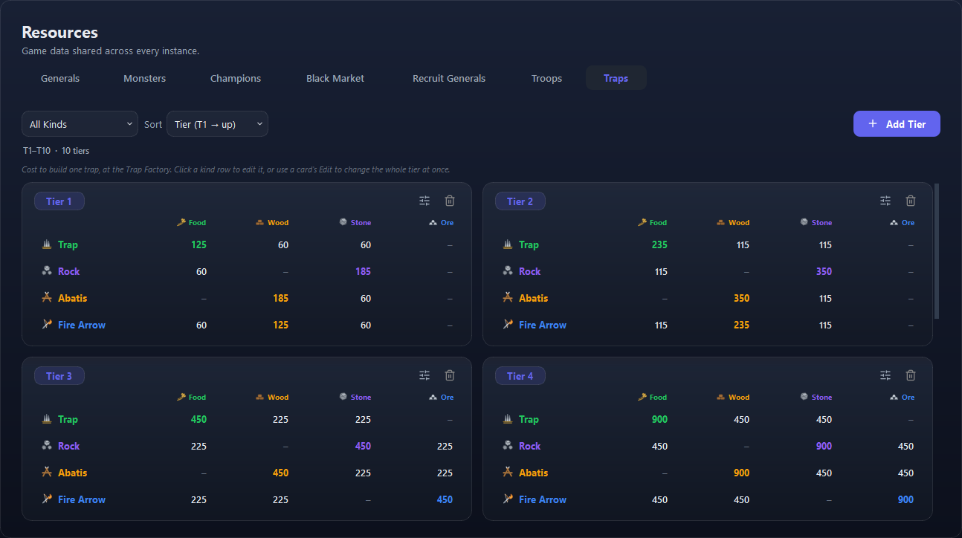962x538 pixels.
Task: Click the Tier 4 badge
Action: click(520, 376)
